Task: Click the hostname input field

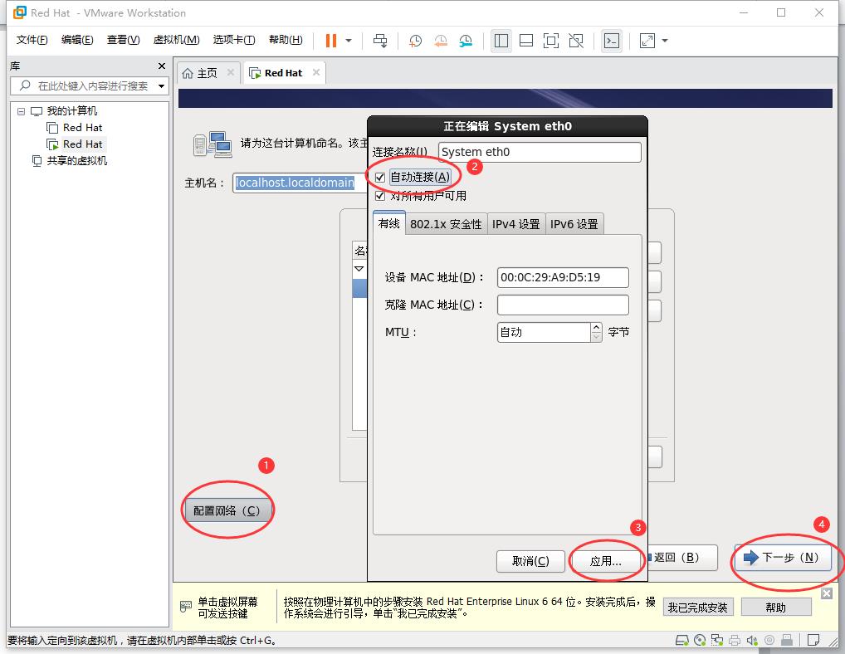Action: click(300, 183)
